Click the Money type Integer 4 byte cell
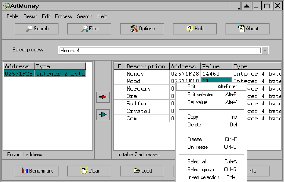This screenshot has width=284, height=182. [x=256, y=74]
